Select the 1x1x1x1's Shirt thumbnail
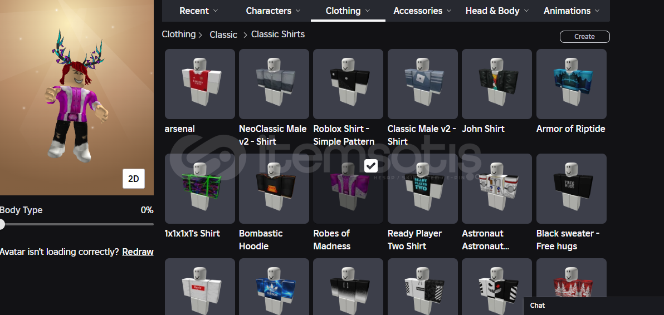 pos(200,189)
